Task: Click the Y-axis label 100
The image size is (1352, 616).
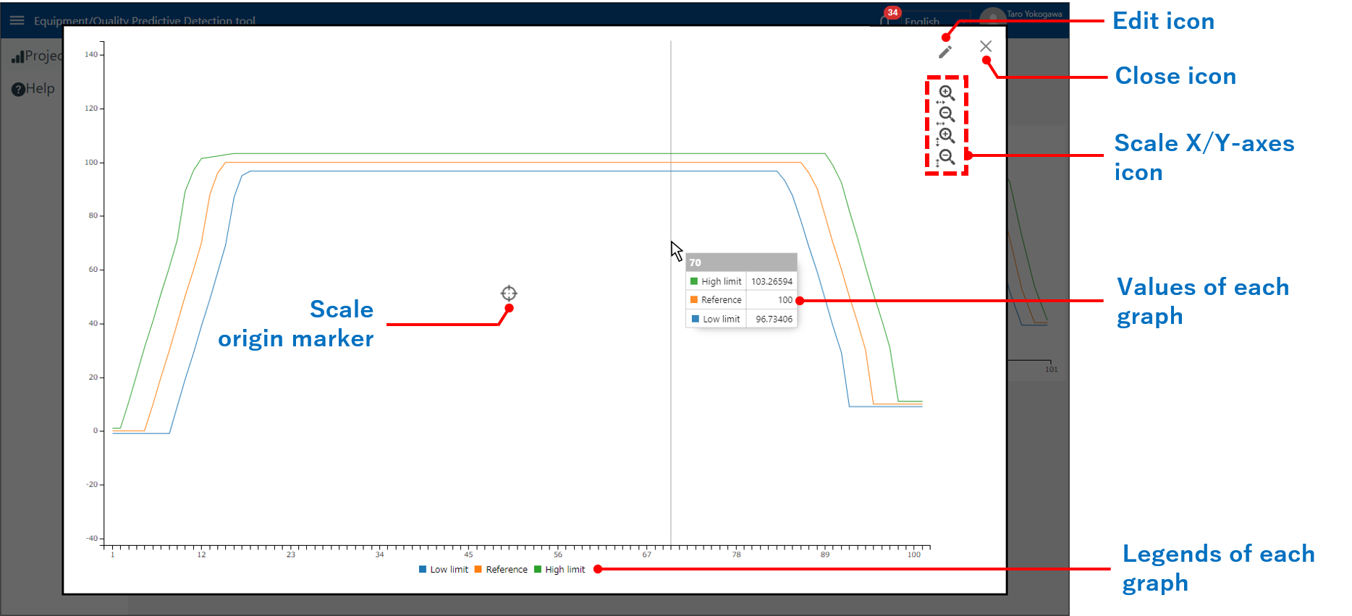Action: [x=91, y=162]
